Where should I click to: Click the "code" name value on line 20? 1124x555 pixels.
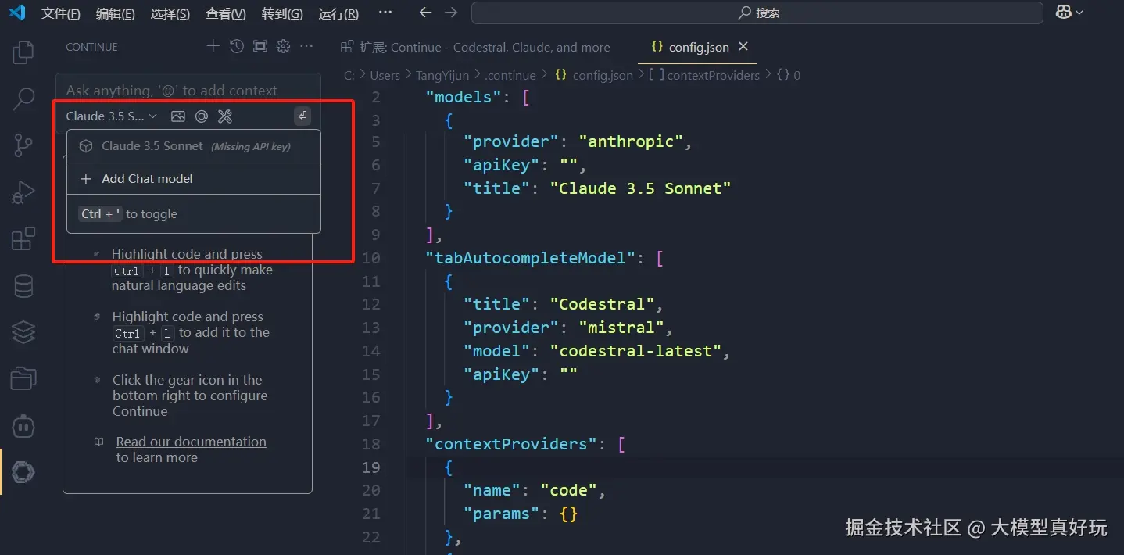point(568,490)
